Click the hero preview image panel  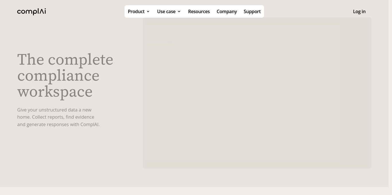[257, 93]
